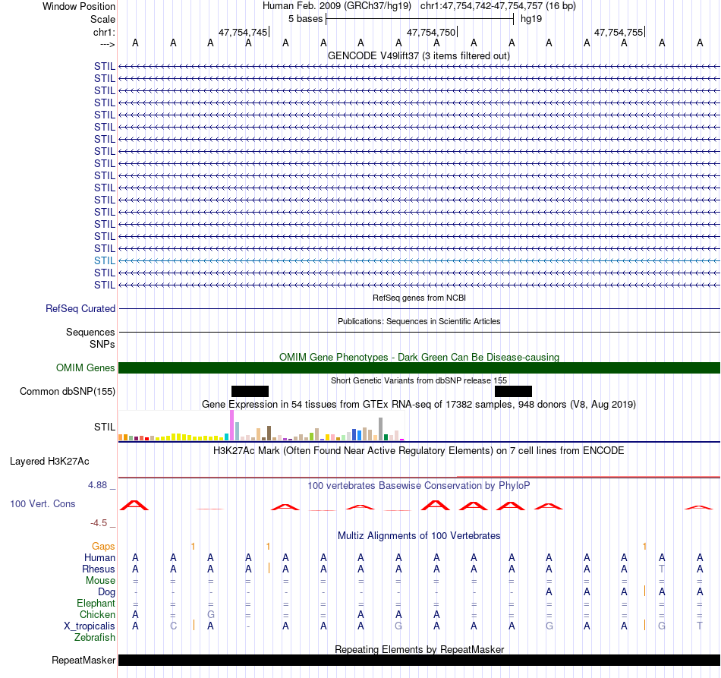Viewport: 721px width, 678px height.
Task: Click the orange 'Gaps' row label
Action: tap(103, 546)
